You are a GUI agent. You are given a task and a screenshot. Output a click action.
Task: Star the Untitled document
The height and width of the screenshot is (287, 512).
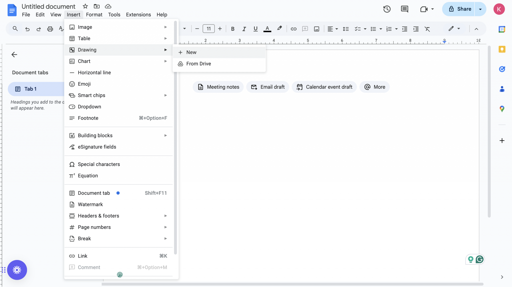click(x=85, y=6)
